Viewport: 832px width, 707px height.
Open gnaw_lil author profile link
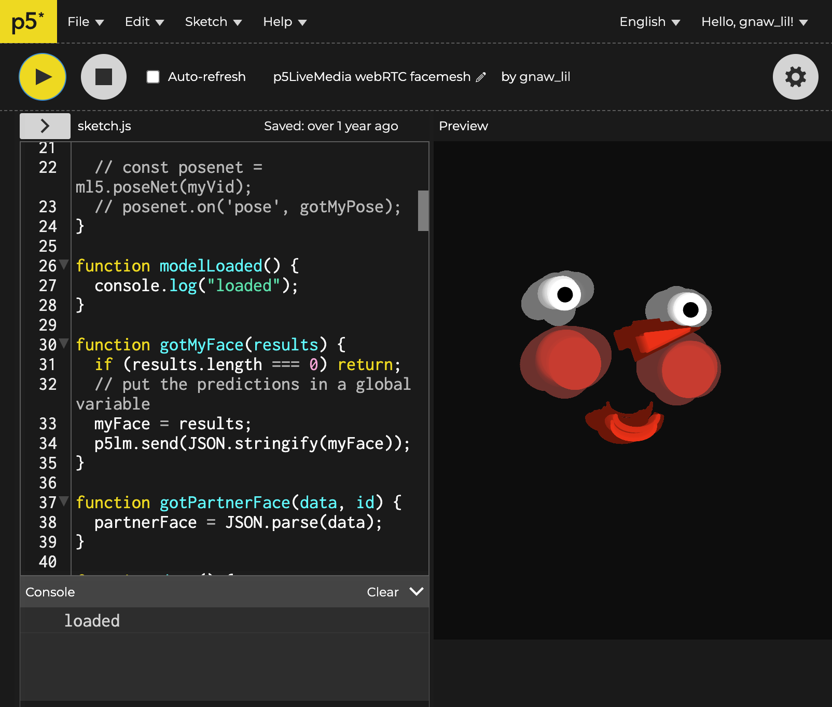click(x=545, y=77)
